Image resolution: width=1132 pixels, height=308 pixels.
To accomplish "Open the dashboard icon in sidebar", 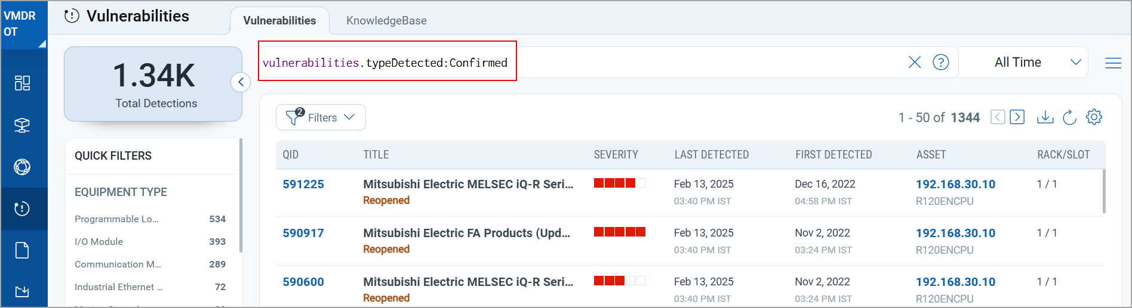I will [x=22, y=83].
